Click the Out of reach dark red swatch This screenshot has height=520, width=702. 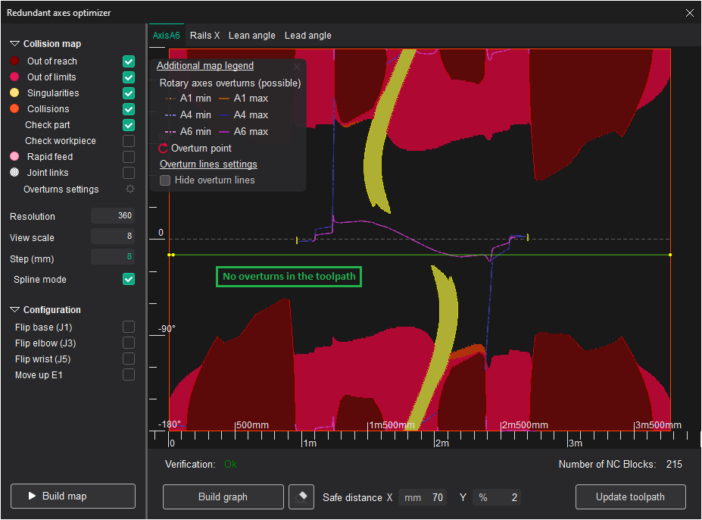(x=14, y=61)
